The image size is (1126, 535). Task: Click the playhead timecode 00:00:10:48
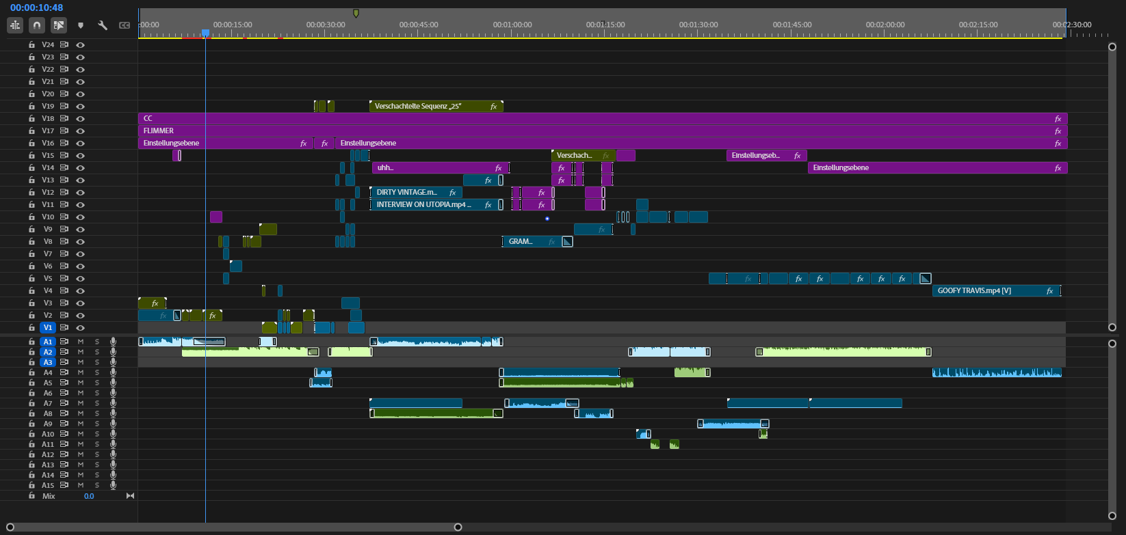(x=36, y=8)
